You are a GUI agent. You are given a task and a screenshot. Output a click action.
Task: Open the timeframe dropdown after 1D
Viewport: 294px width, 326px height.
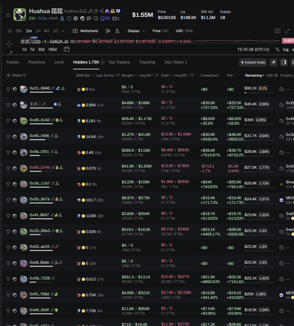[x=63, y=31]
